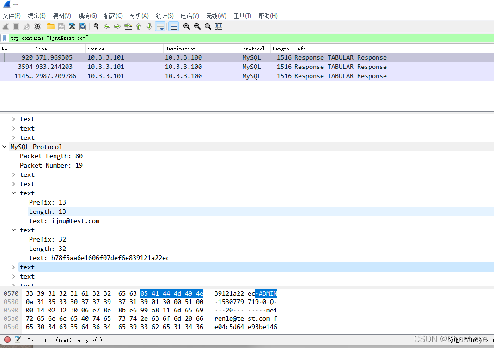Click the resize columns icon
This screenshot has width=494, height=348.
[x=219, y=26]
